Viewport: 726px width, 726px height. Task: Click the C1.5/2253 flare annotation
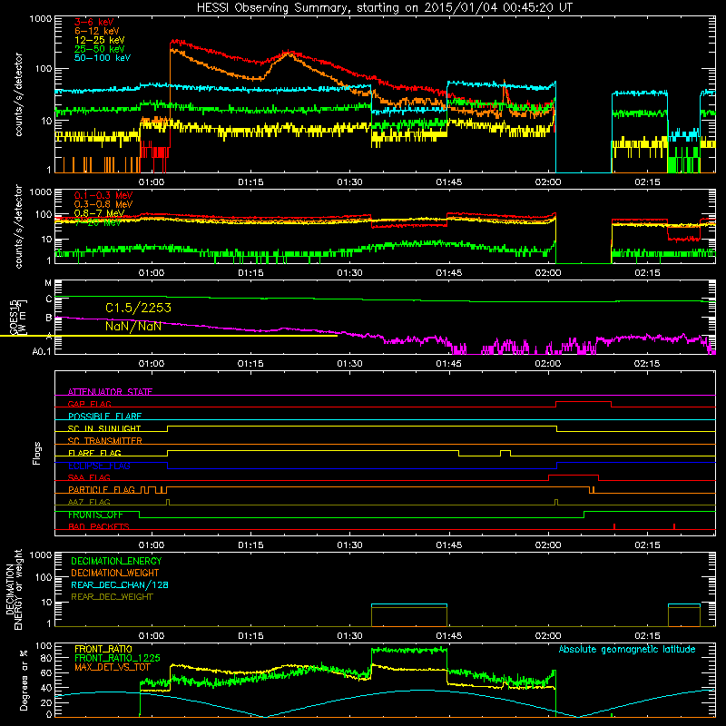point(138,308)
